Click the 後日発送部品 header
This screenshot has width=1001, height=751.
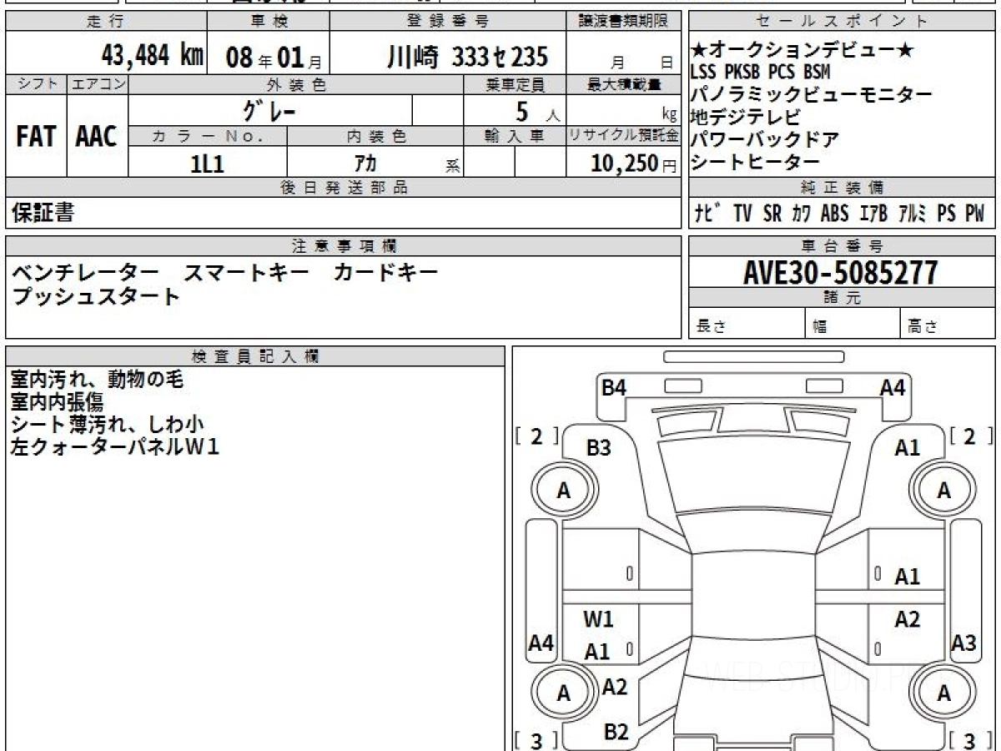pyautogui.click(x=343, y=188)
